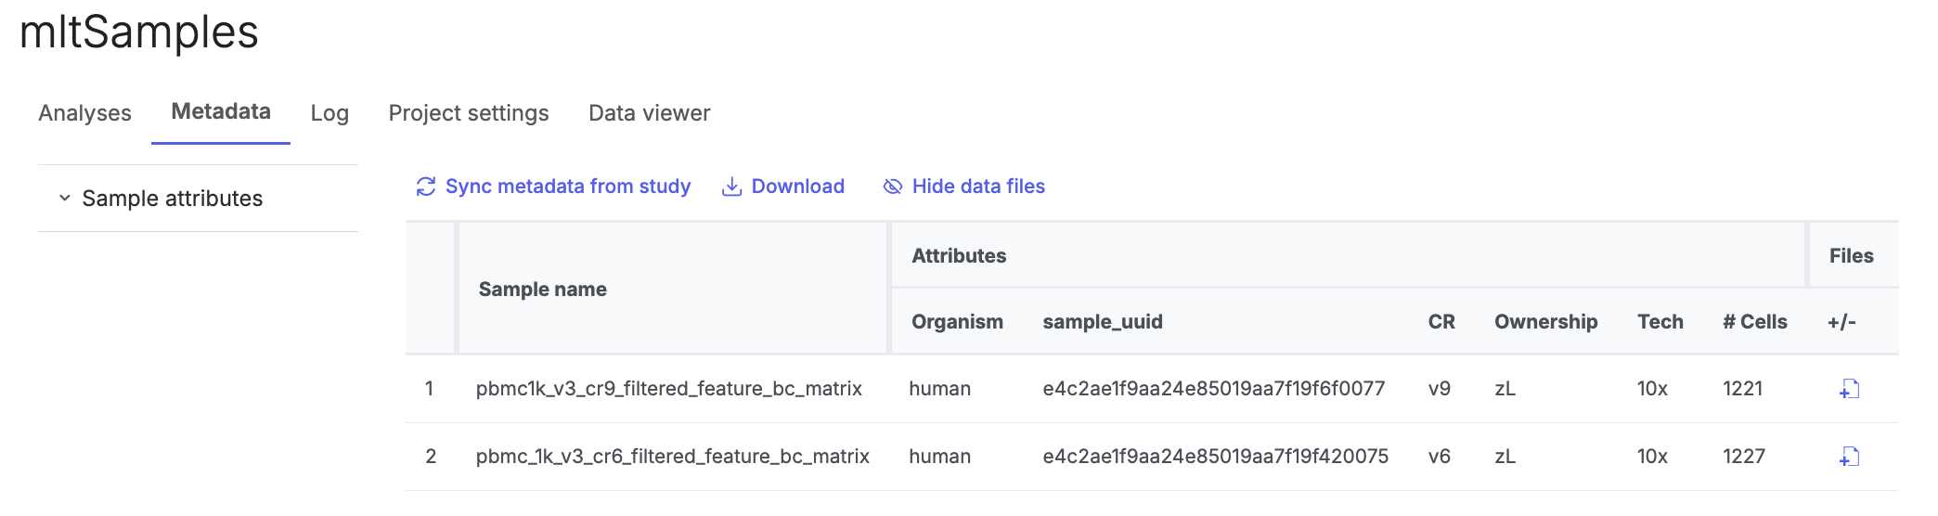Click the # Cells column header
Screen dimensions: 1938x516
pos(1754,322)
